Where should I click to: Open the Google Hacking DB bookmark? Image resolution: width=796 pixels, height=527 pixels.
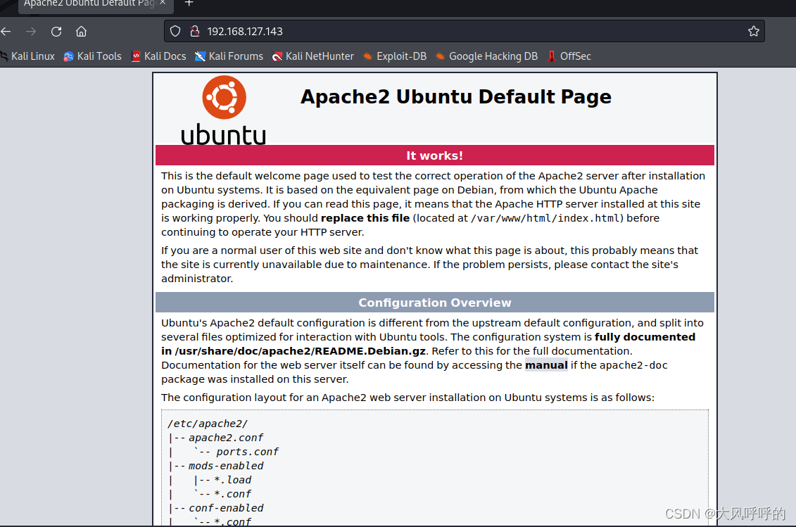pyautogui.click(x=486, y=56)
